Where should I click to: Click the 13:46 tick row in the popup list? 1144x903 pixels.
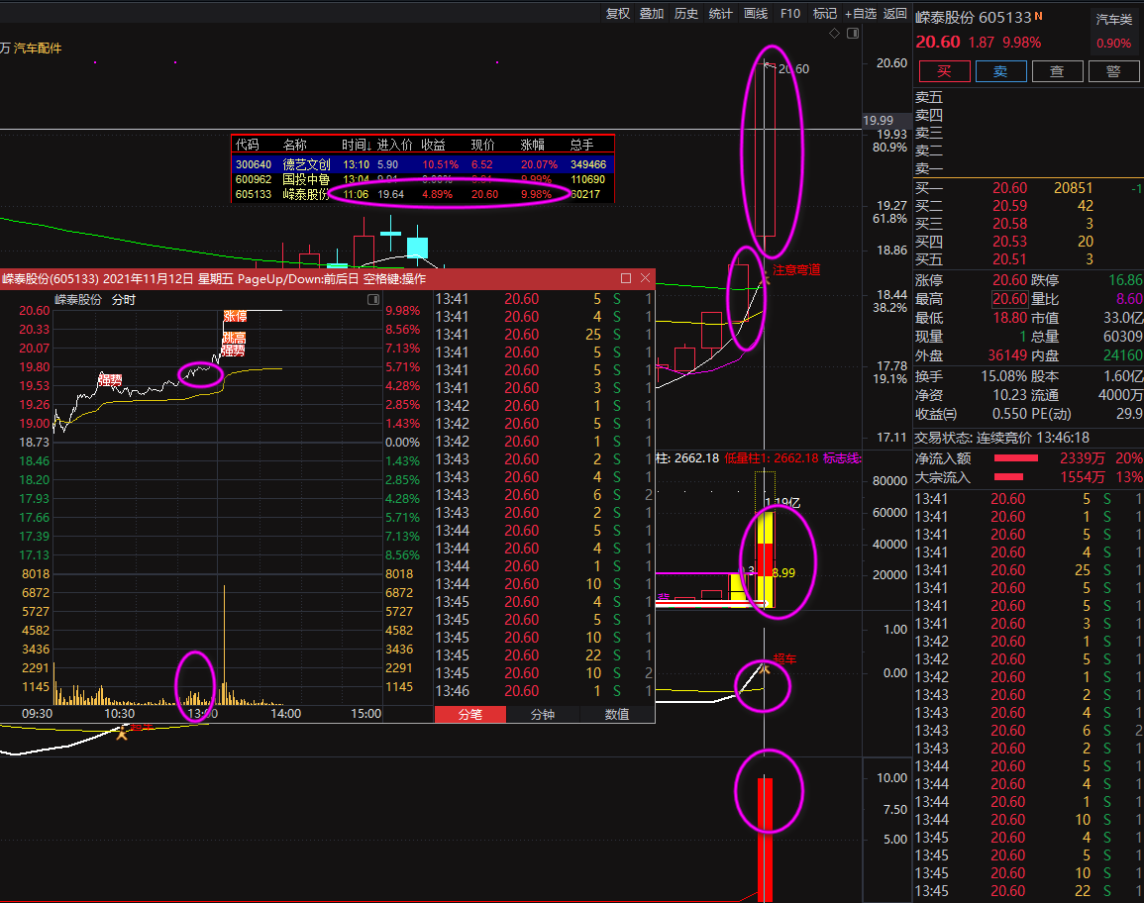[544, 691]
